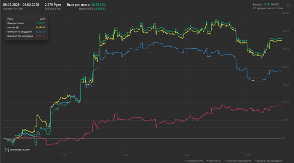Screen dimensions: 294x163
Task: Click the $7,000 y-axis label
Action: [x=286, y=13]
